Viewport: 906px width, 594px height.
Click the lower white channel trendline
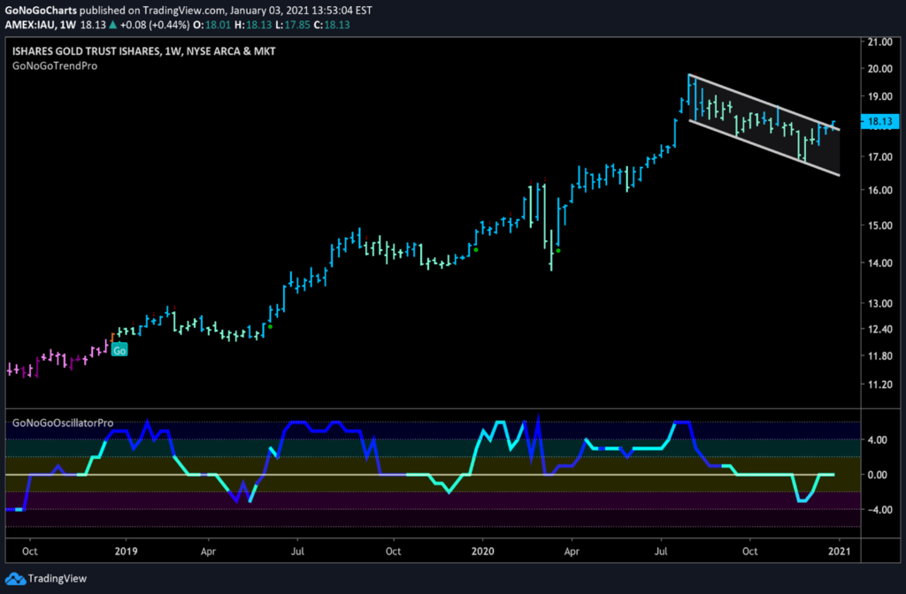[764, 148]
